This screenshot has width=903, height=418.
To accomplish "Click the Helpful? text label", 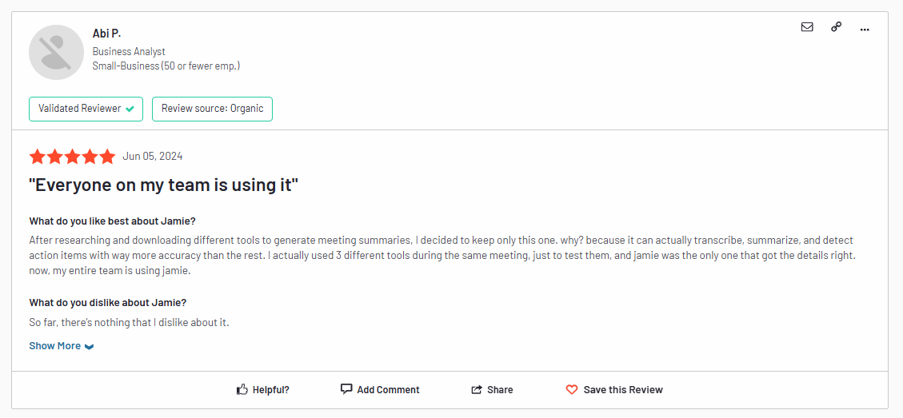I will 270,390.
